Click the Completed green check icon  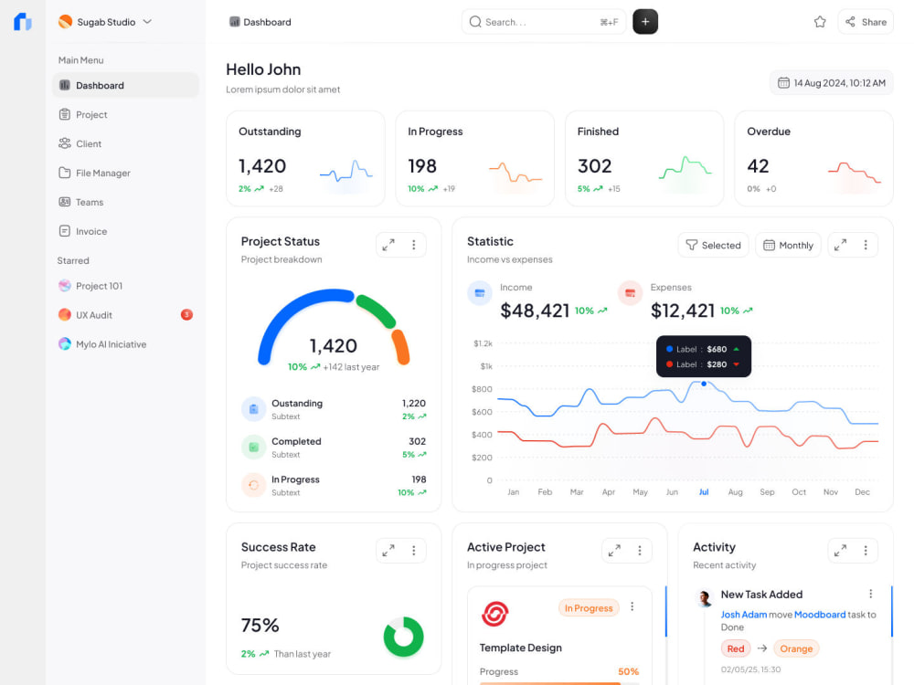click(253, 447)
